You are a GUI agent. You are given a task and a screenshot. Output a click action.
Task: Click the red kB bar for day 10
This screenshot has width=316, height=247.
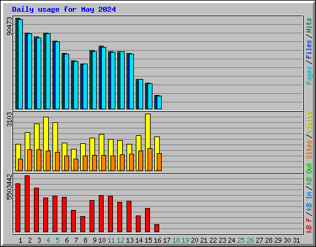point(101,214)
